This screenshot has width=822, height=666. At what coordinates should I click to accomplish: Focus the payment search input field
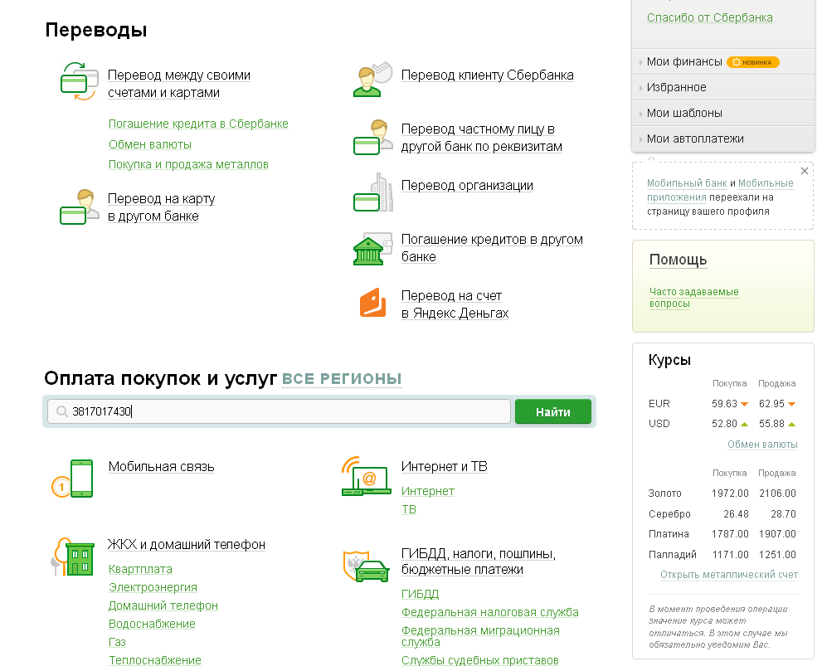pos(279,411)
